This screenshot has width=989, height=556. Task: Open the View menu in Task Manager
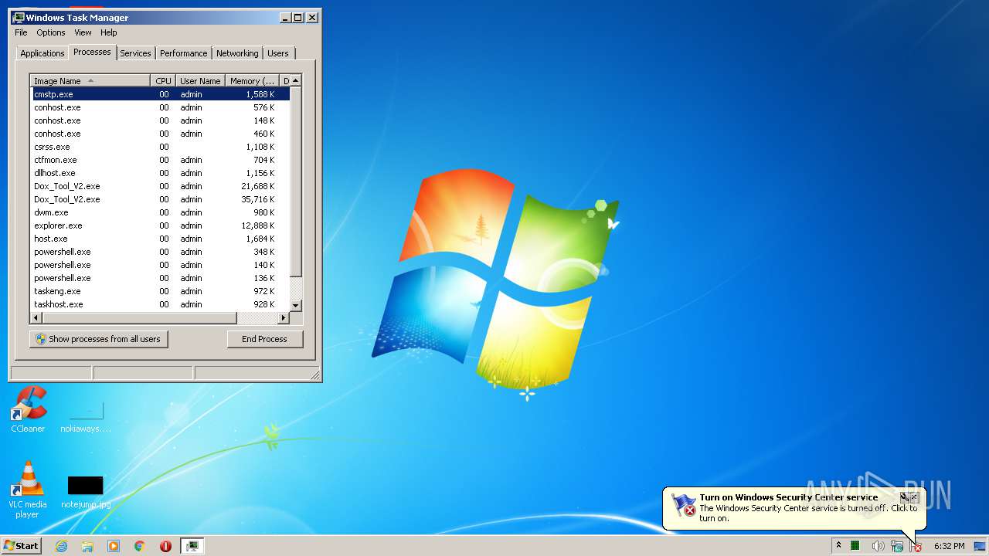pos(83,32)
